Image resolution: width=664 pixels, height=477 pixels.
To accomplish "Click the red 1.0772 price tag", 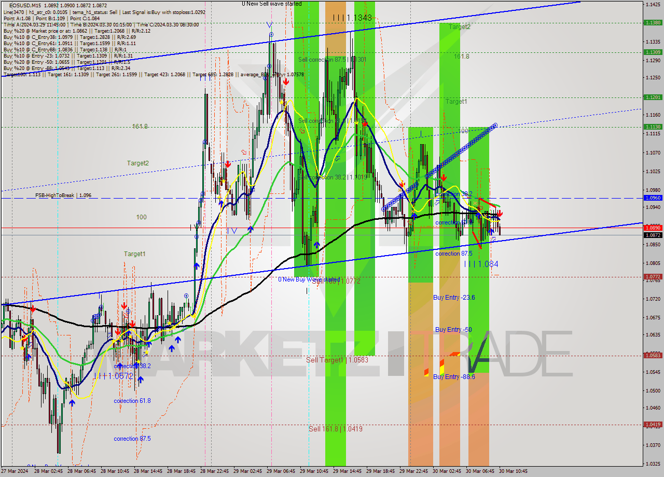I will [652, 277].
